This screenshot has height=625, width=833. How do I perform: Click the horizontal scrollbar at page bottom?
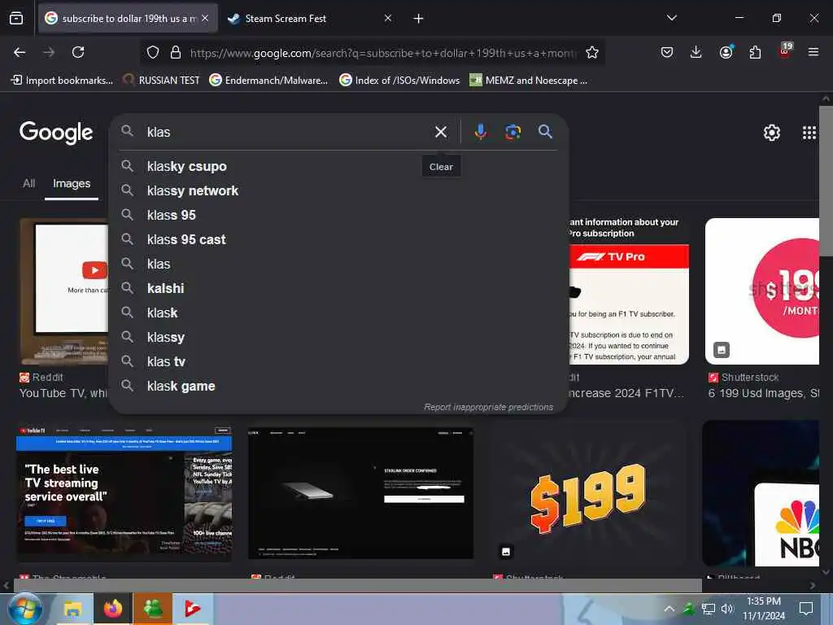point(357,586)
